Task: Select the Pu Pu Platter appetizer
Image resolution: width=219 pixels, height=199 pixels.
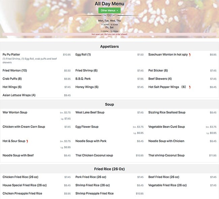Action: [11, 54]
